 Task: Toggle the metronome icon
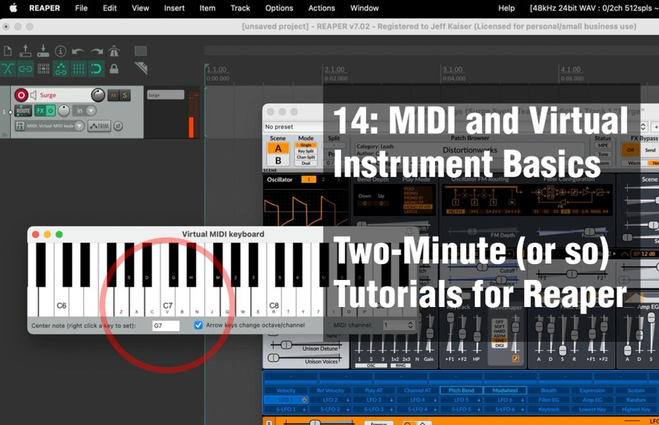(114, 51)
